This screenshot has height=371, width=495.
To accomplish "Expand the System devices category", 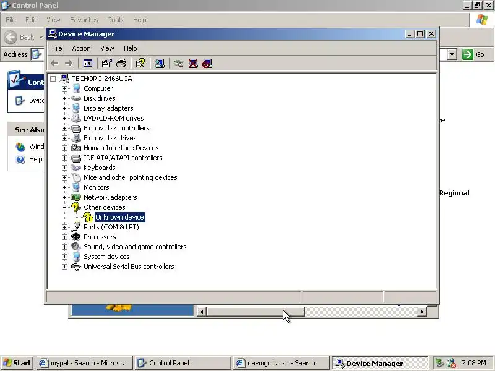I will [x=64, y=257].
